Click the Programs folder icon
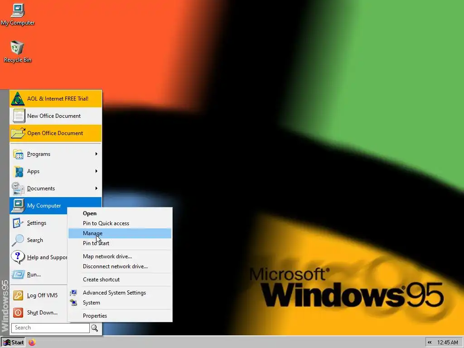The image size is (464, 348). point(18,154)
